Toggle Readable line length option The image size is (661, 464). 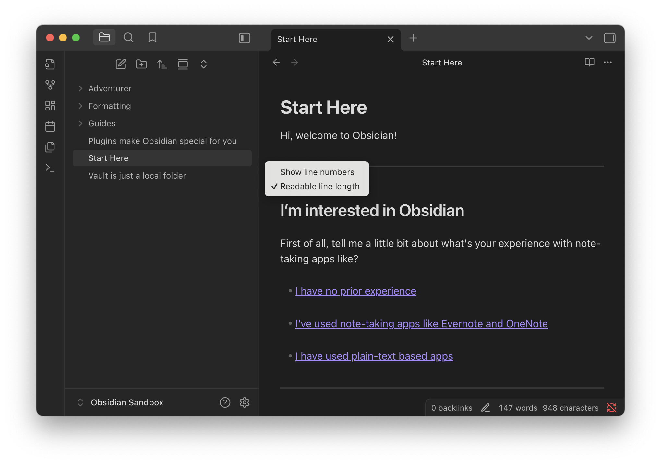point(319,186)
